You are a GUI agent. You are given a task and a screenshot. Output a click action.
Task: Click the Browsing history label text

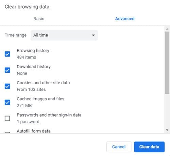coord(33,51)
